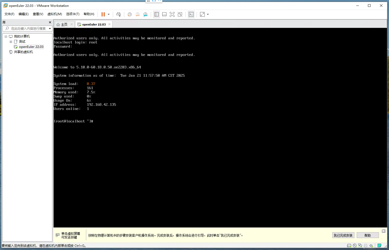389x250 pixels.
Task: Select openEuler 22.03 in the library tree
Action: coord(31,47)
